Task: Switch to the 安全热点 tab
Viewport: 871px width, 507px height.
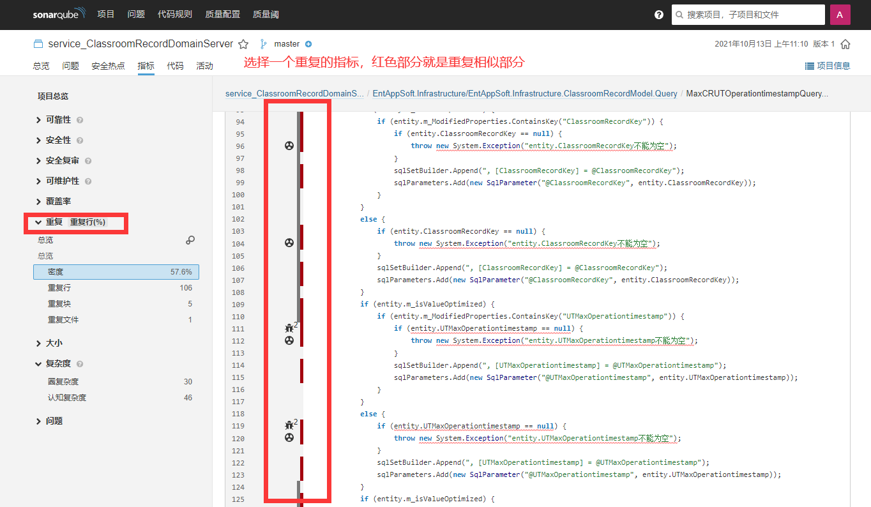Action: click(108, 66)
